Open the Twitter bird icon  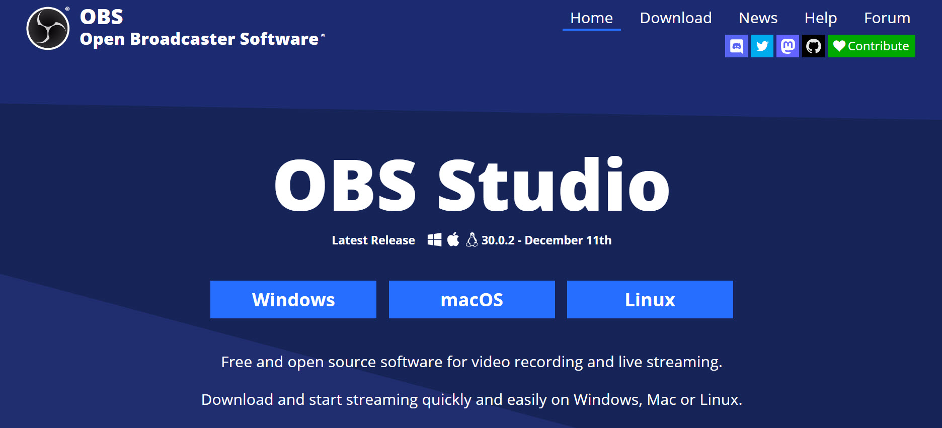pyautogui.click(x=762, y=46)
